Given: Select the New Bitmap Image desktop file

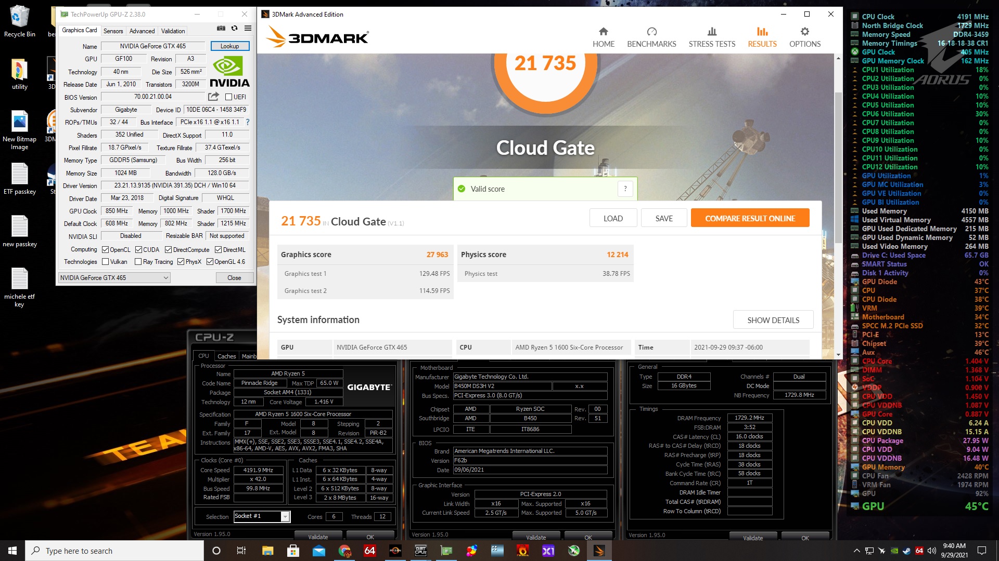Looking at the screenshot, I should [20, 130].
